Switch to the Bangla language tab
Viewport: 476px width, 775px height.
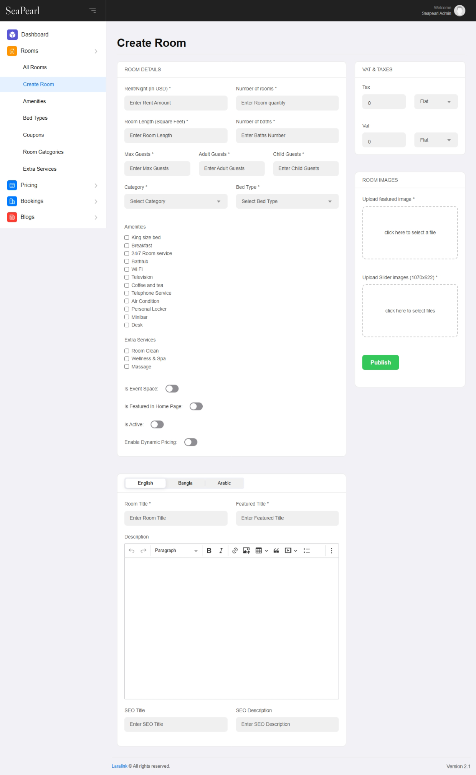185,483
